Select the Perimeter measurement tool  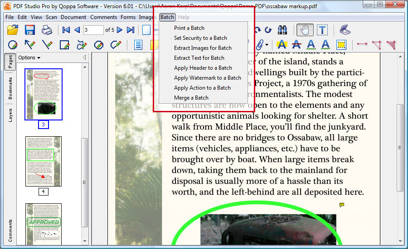click(377, 45)
